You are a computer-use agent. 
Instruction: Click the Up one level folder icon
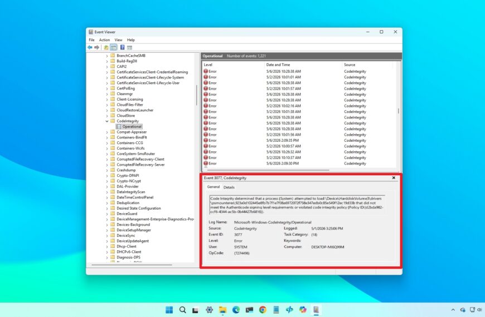[106, 47]
